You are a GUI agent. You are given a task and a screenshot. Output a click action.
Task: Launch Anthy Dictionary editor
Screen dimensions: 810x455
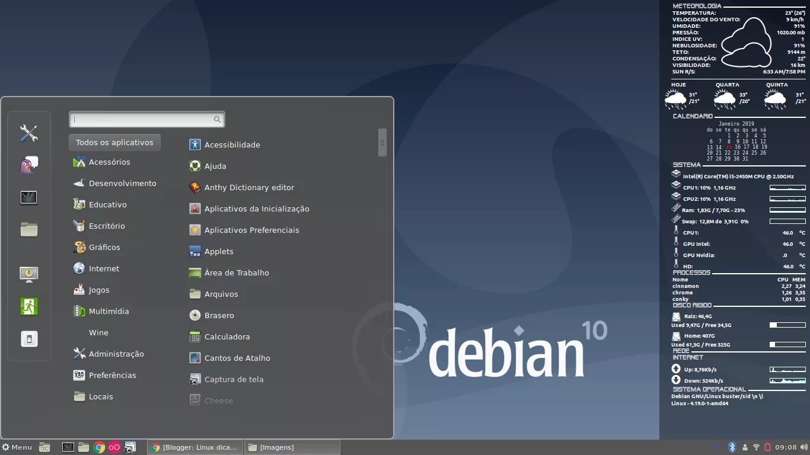[241, 187]
